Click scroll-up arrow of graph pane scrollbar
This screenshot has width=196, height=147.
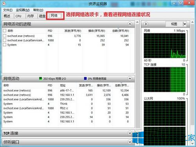click(x=192, y=22)
